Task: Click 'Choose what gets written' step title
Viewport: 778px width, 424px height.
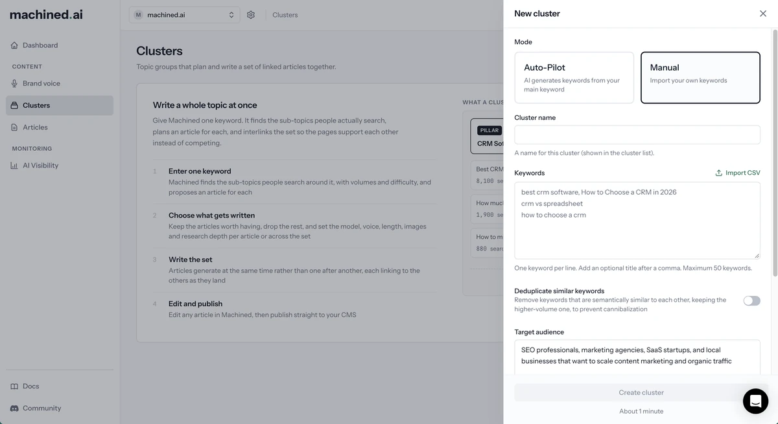Action: click(211, 216)
